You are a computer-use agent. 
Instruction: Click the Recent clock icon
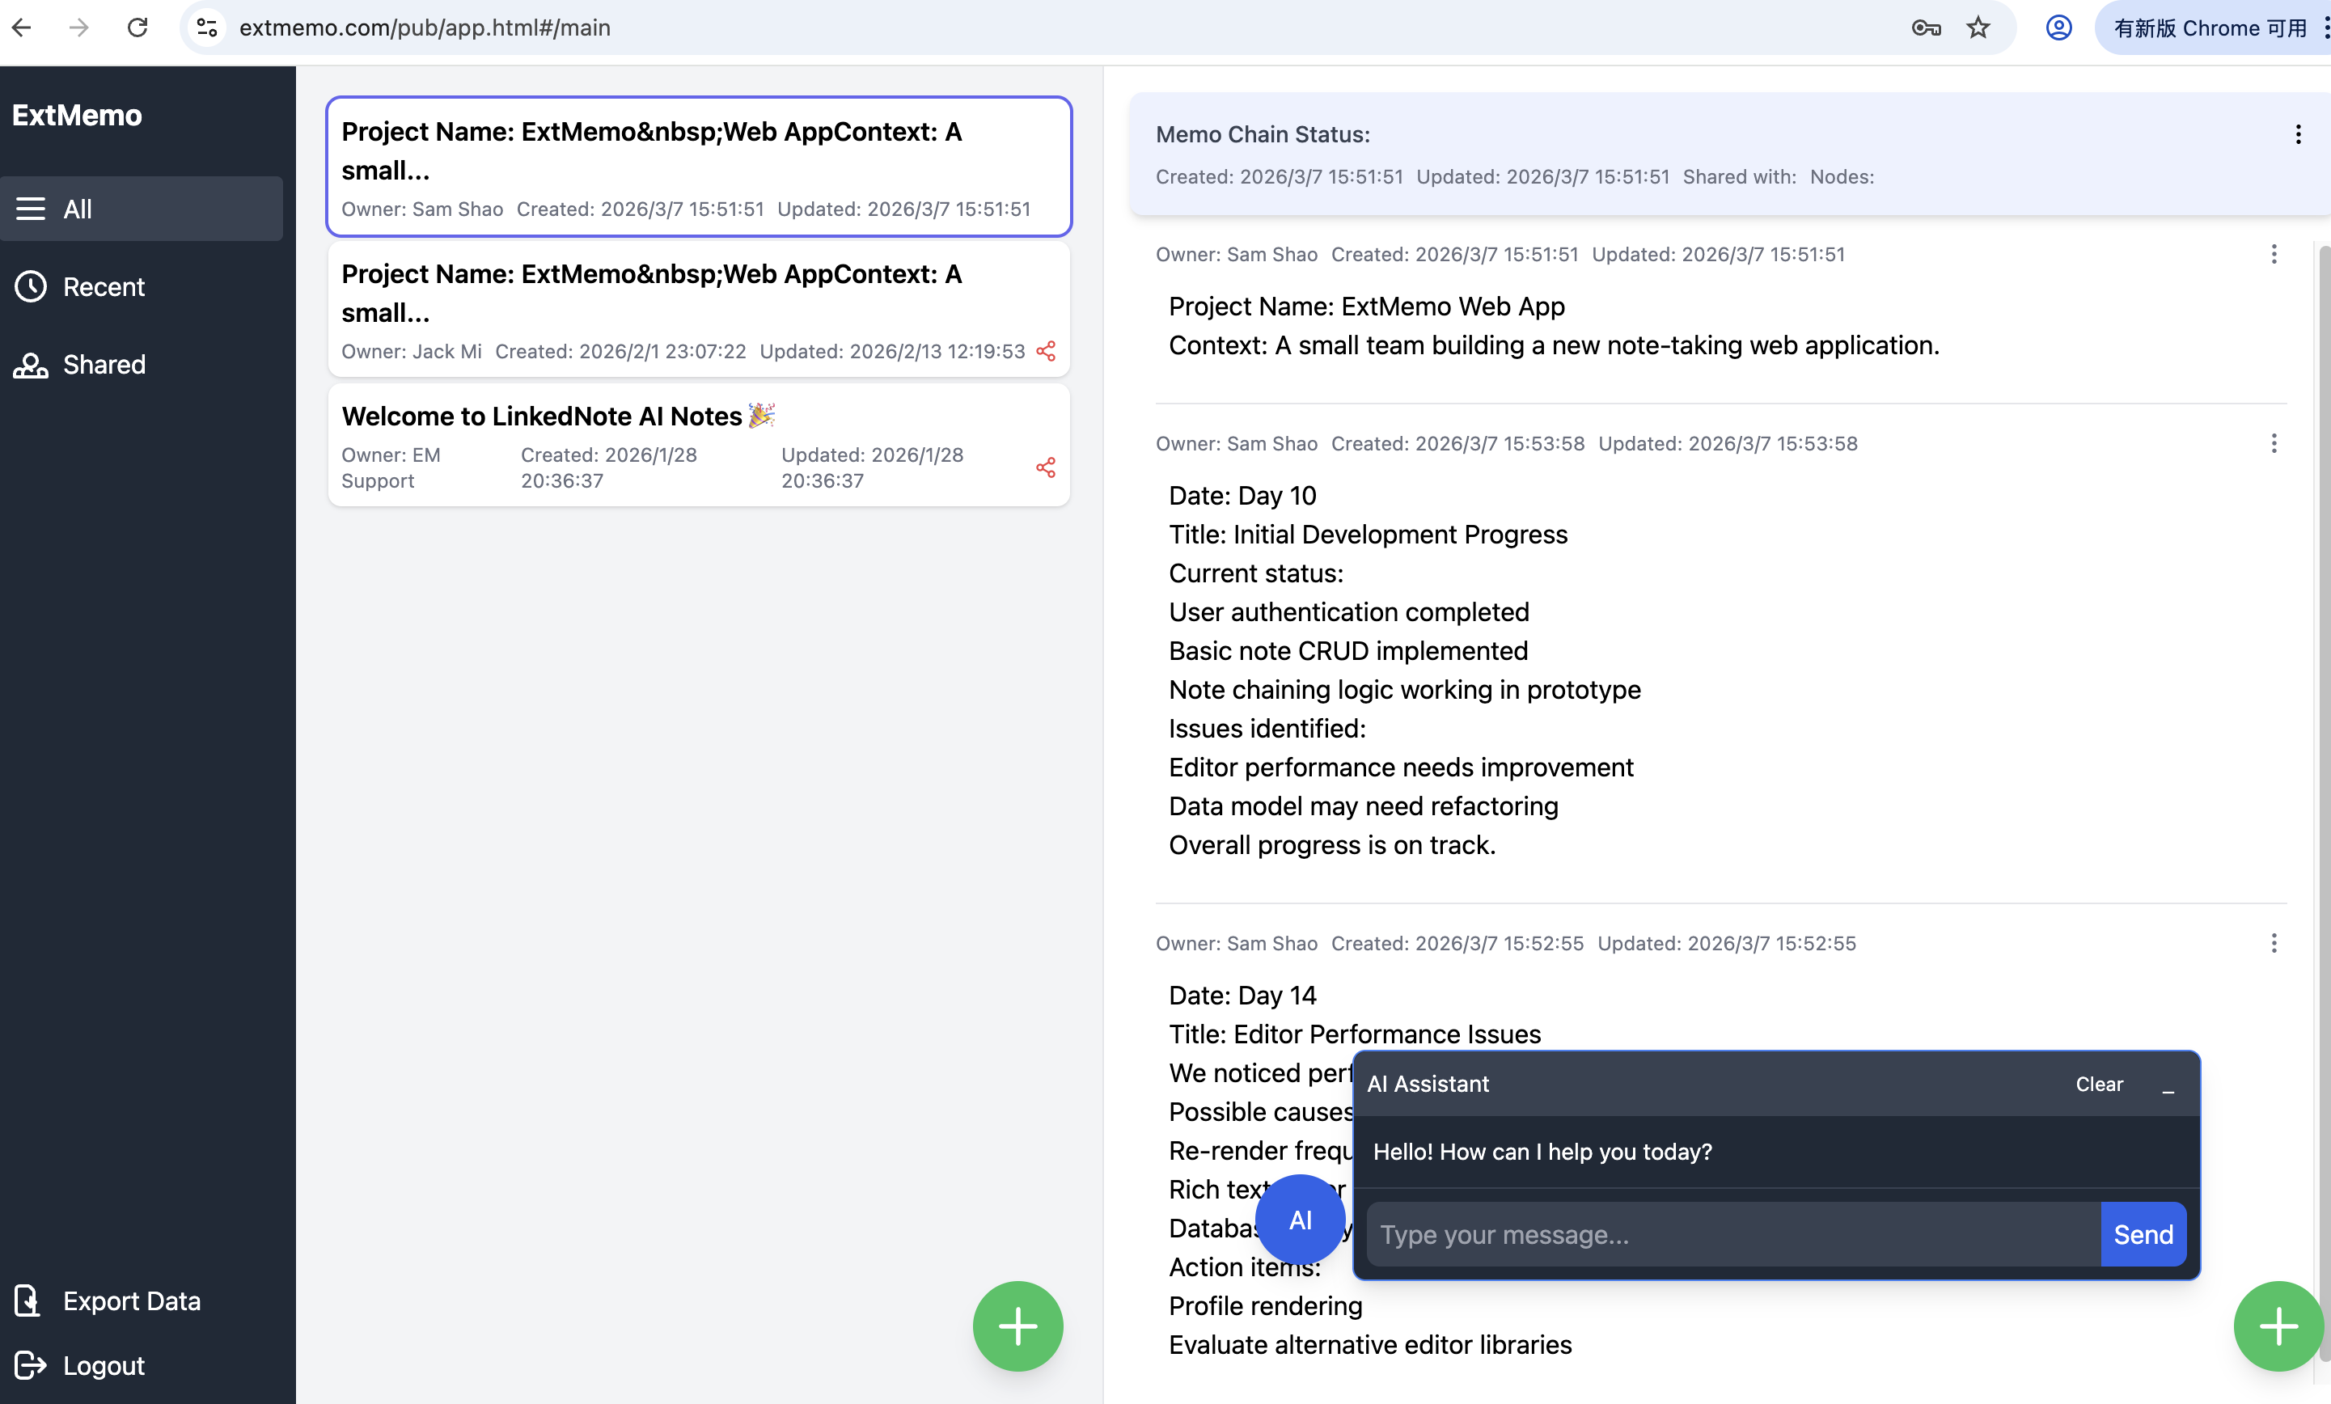click(x=30, y=286)
